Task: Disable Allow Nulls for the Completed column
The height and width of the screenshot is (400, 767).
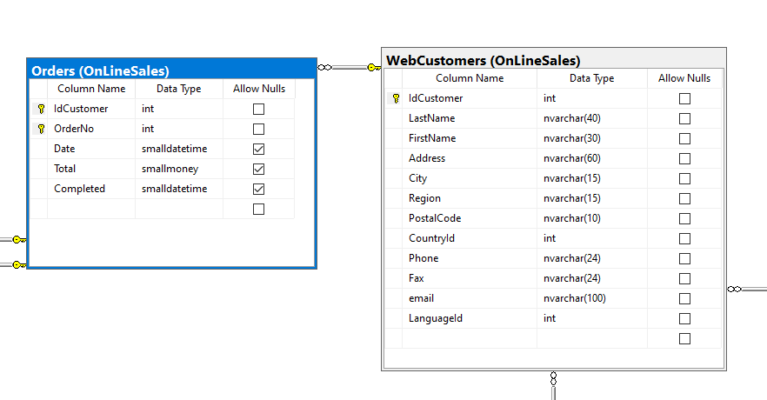Action: pyautogui.click(x=258, y=189)
